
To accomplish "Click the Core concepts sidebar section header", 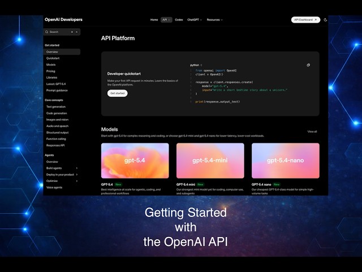I will tap(54, 100).
